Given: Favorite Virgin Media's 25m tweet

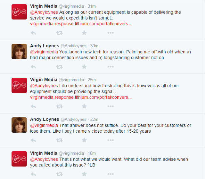Looking at the screenshot, I should [x=84, y=106].
